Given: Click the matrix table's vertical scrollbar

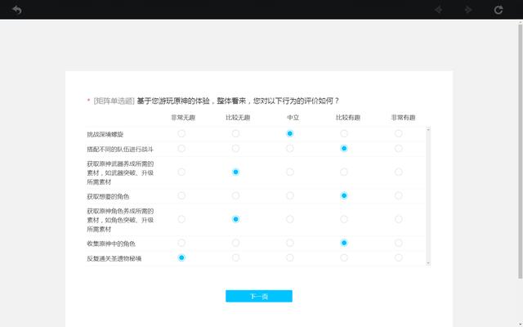Looking at the screenshot, I should (x=427, y=196).
